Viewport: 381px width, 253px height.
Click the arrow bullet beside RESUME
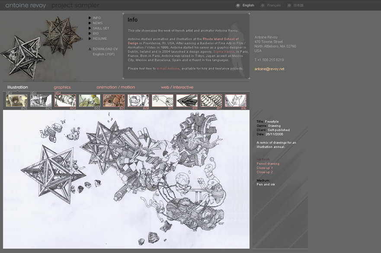coord(90,39)
